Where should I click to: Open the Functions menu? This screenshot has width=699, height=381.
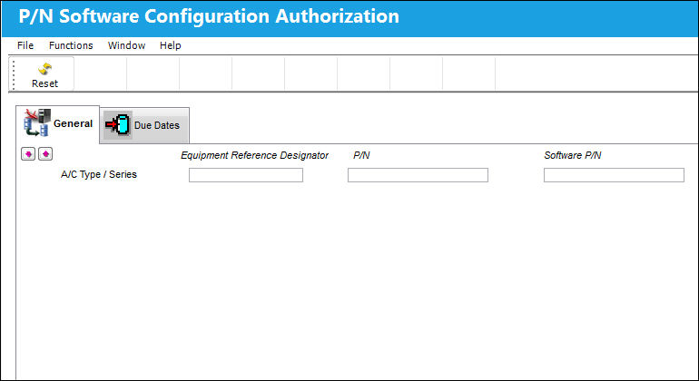[x=71, y=45]
